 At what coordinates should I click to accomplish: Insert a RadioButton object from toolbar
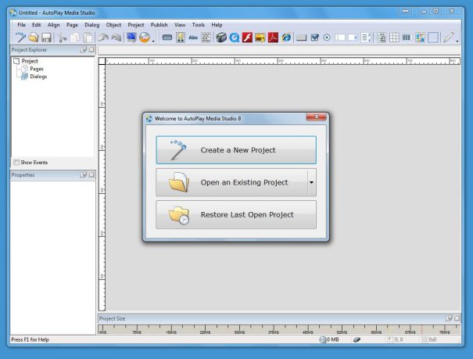pyautogui.click(x=327, y=38)
